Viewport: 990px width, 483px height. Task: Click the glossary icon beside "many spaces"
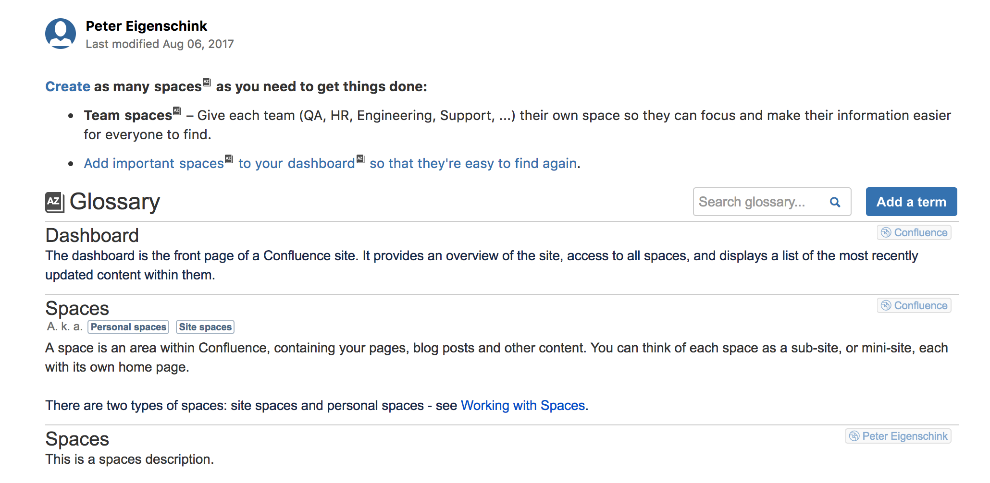click(x=207, y=82)
